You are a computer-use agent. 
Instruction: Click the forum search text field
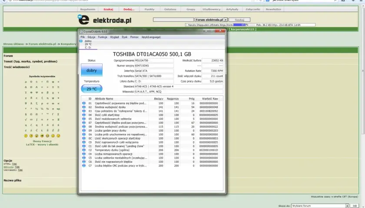[x=173, y=20]
